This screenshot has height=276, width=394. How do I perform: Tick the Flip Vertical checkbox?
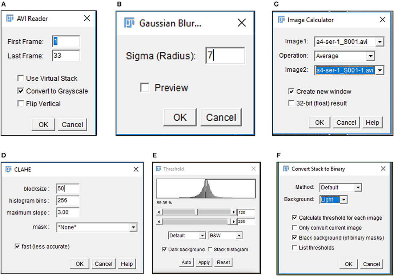coord(21,104)
